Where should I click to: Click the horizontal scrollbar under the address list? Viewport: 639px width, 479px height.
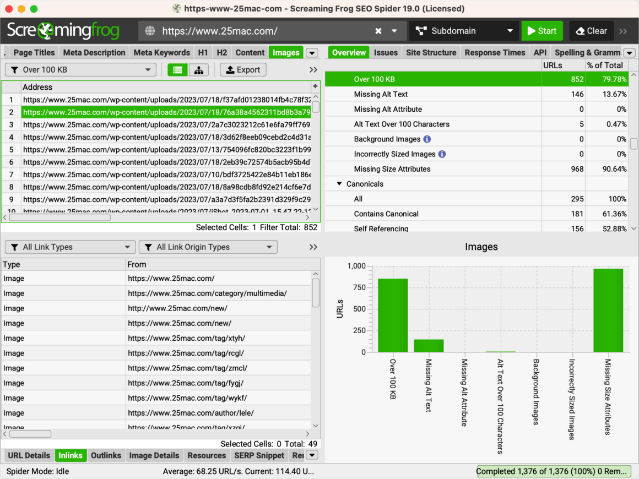coord(59,217)
